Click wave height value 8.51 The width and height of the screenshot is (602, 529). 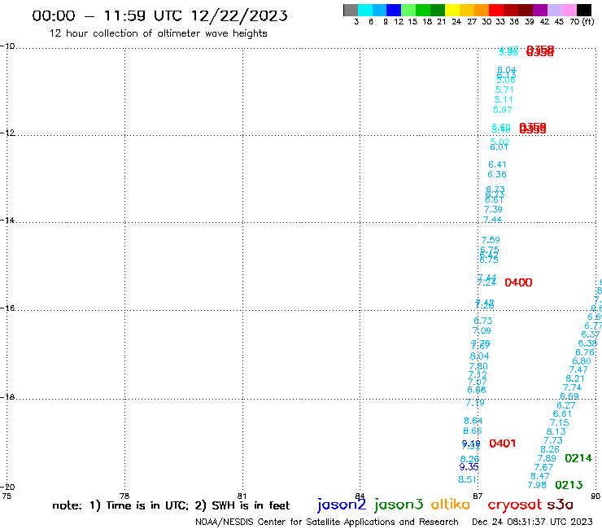(x=468, y=479)
